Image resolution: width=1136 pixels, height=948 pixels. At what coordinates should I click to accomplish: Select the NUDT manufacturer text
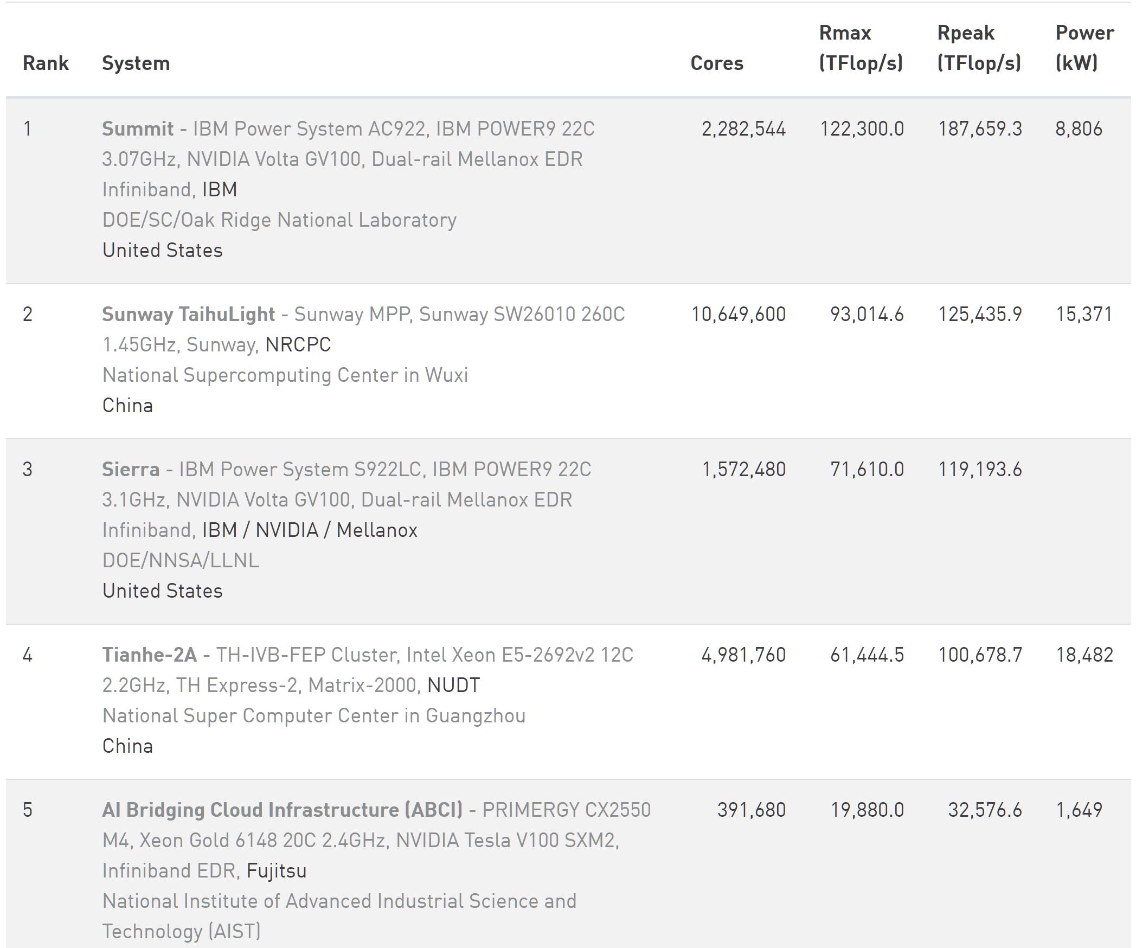click(x=453, y=686)
